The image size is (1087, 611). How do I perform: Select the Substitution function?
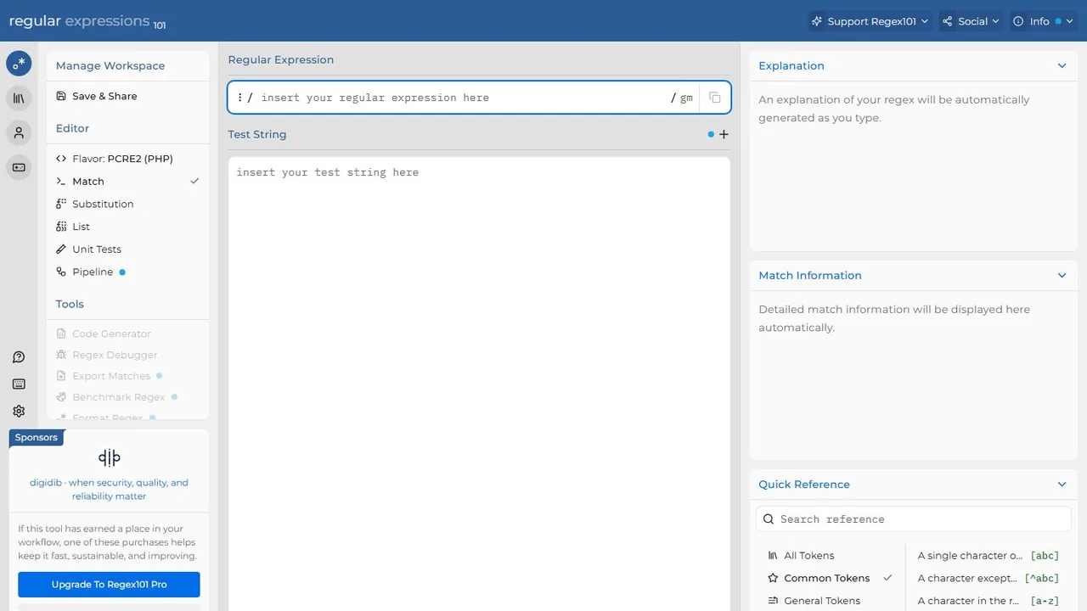coord(127,204)
